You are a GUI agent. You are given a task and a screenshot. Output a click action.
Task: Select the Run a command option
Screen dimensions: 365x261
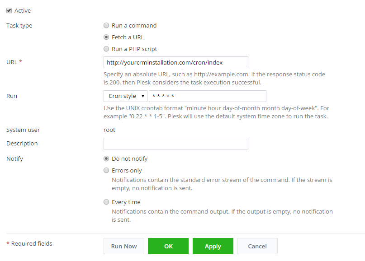click(106, 26)
